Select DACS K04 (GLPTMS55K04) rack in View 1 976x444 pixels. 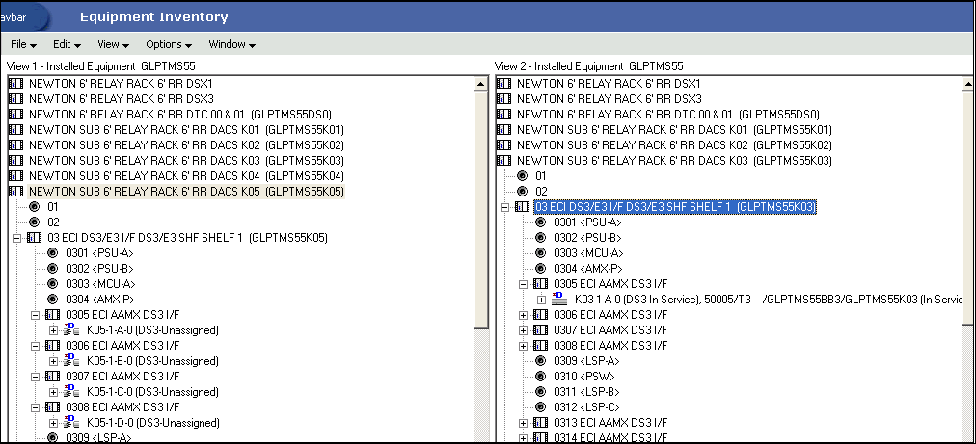187,176
